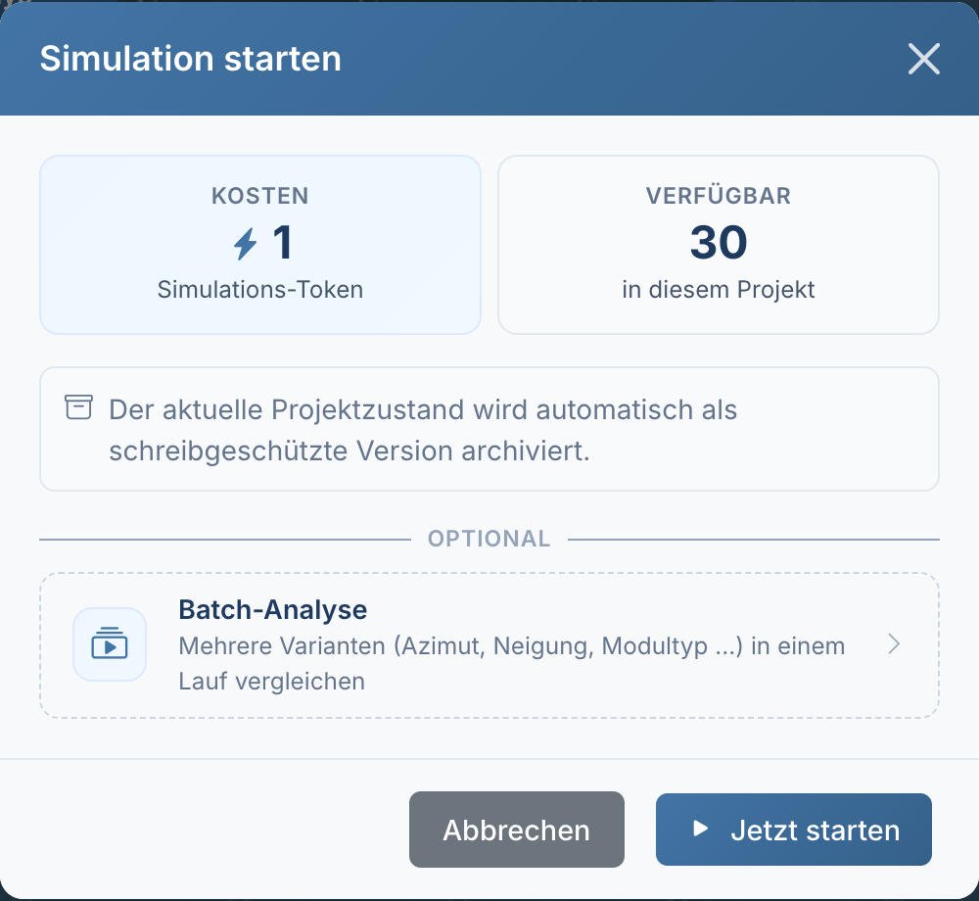Start simulation with Jetzt starten
Viewport: 979px width, 901px height.
794,830
